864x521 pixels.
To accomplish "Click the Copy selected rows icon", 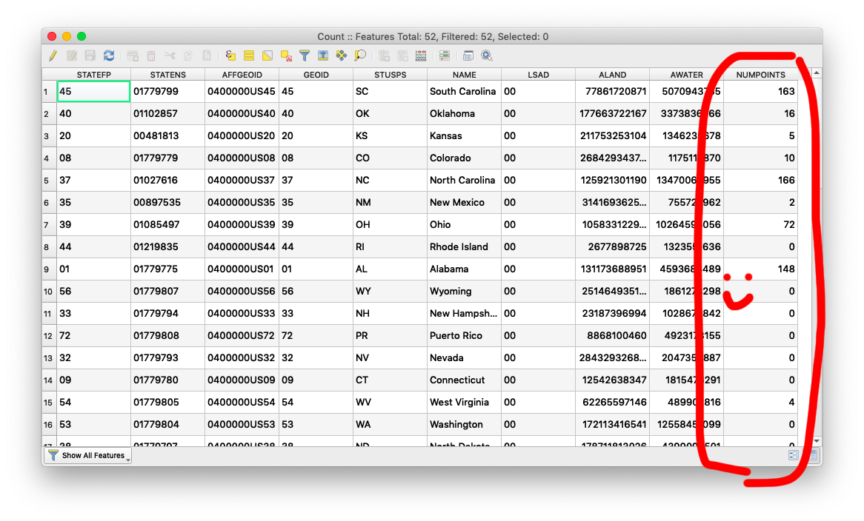I will click(x=188, y=56).
